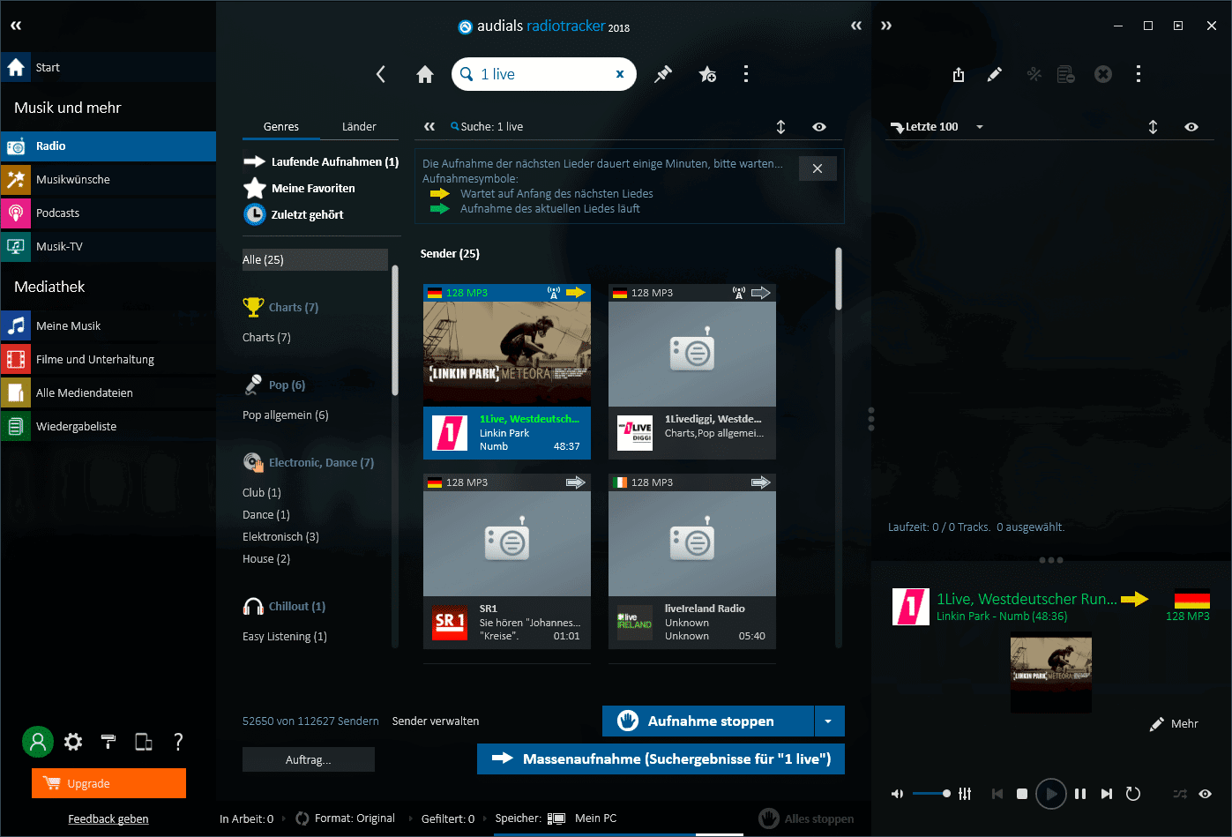Click the Auftrag... button
Image resolution: width=1232 pixels, height=837 pixels.
point(309,759)
